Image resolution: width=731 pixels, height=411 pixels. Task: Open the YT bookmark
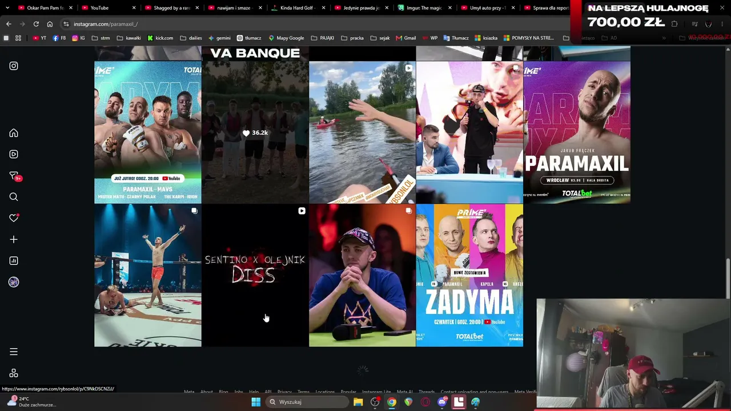tap(39, 38)
